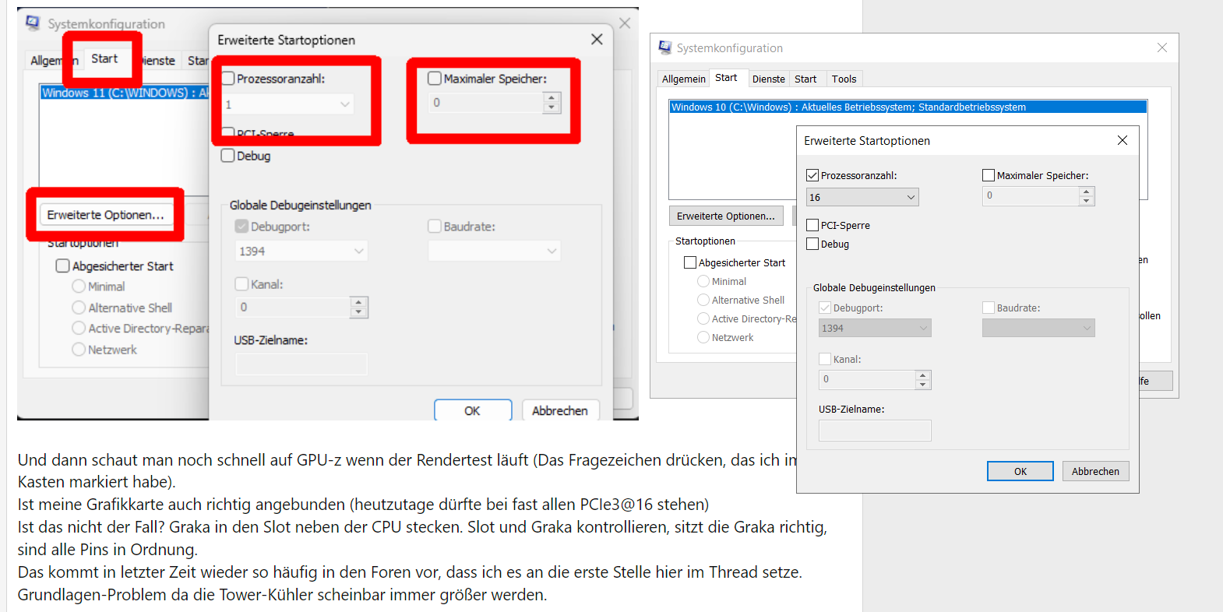Switch to Dienste tab in Windows 10 window
The image size is (1223, 612).
[769, 79]
